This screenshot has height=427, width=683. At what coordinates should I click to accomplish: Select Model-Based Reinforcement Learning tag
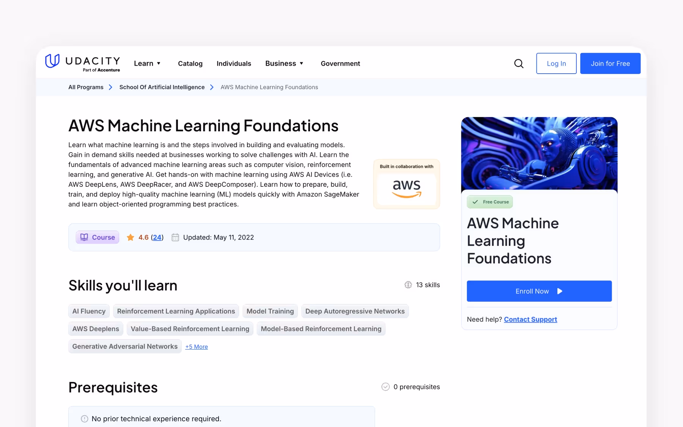[321, 329]
